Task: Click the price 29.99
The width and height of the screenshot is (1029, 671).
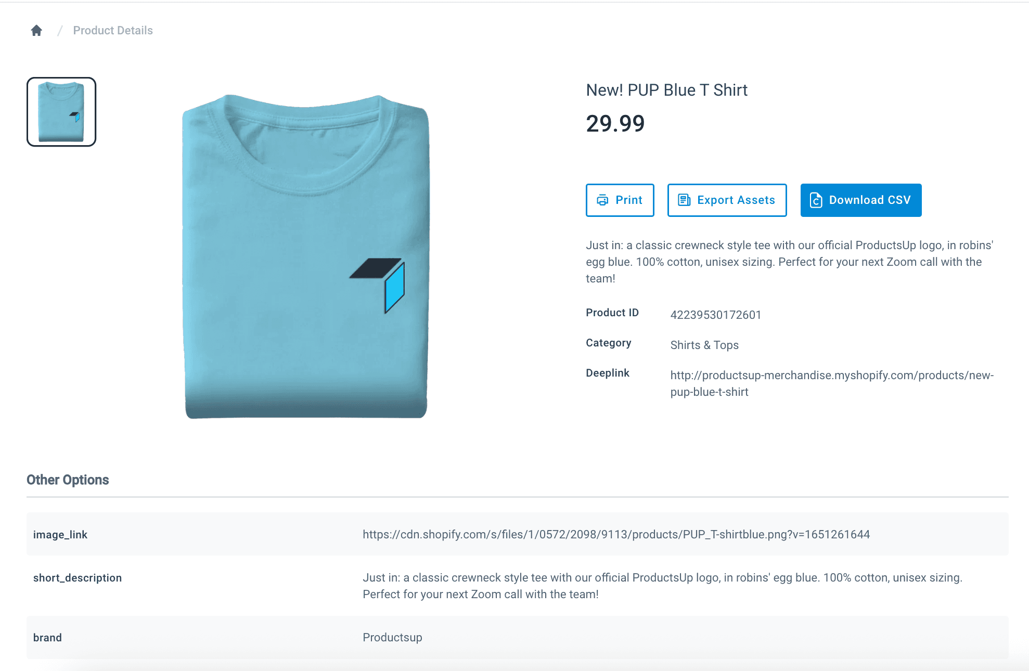Action: tap(615, 124)
